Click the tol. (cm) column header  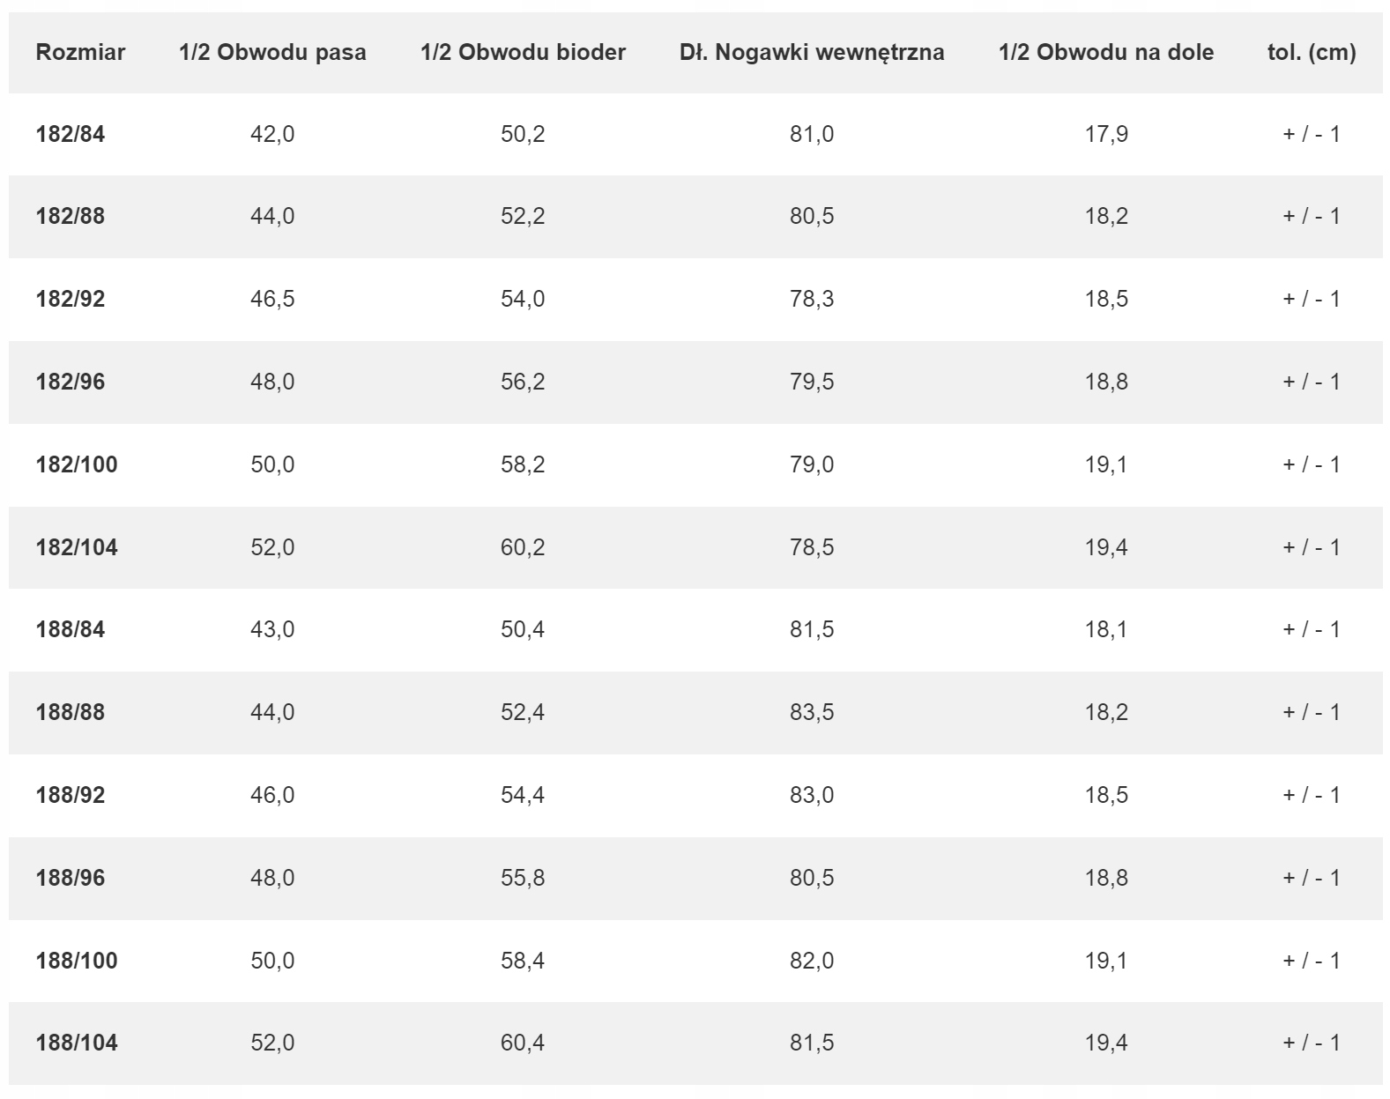coord(1312,52)
